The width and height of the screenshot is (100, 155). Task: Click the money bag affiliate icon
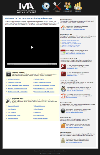[x=63, y=141]
